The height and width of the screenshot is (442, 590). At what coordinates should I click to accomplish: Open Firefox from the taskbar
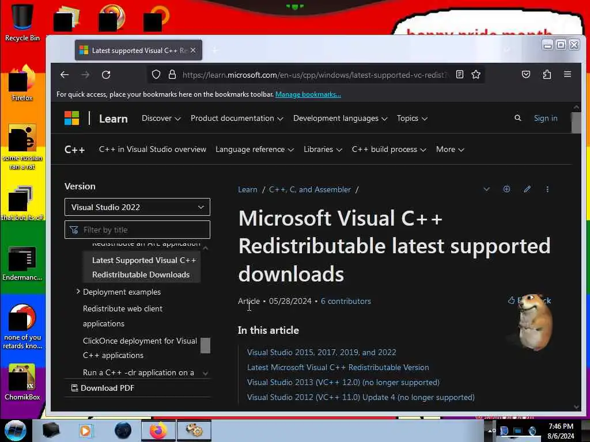(158, 430)
